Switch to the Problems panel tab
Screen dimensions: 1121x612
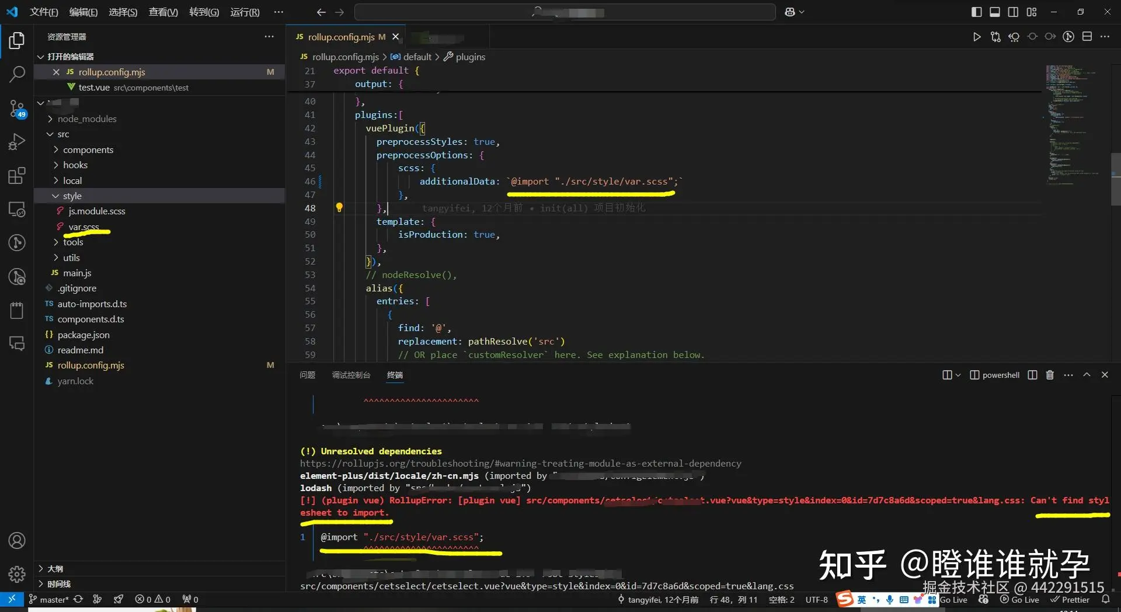307,375
